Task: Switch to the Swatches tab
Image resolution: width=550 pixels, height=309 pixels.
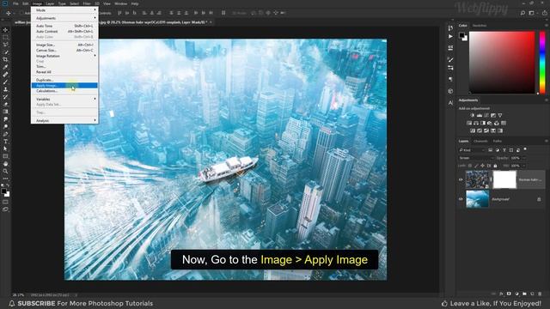Action: click(x=480, y=26)
